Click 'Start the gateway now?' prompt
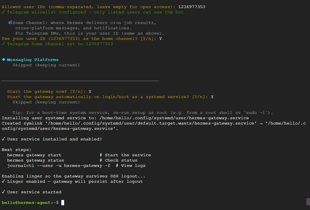Viewport: 310px width, 210px height. [49, 91]
